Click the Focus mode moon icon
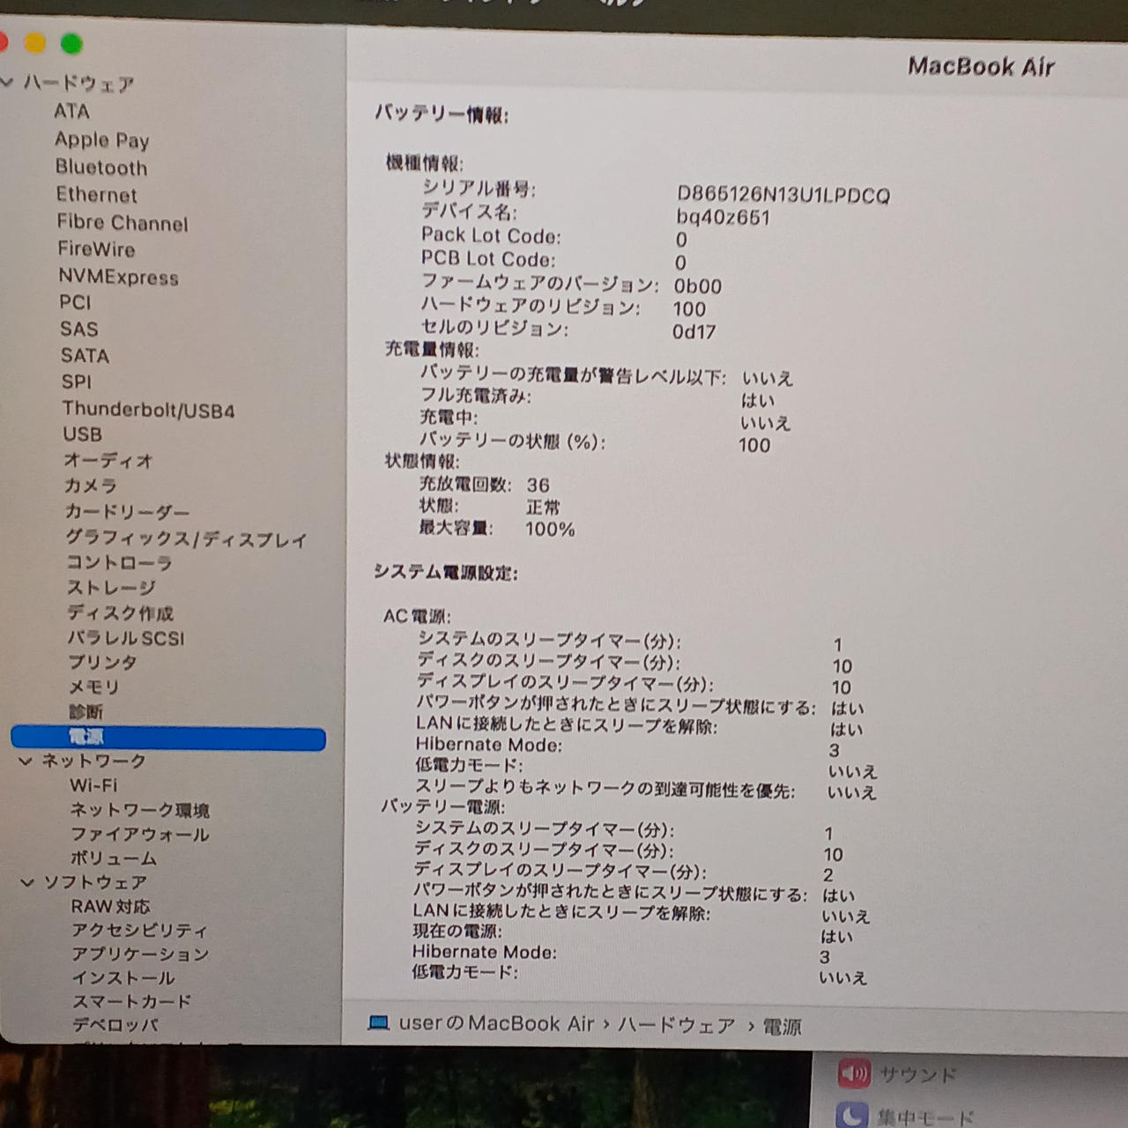 click(x=851, y=1116)
